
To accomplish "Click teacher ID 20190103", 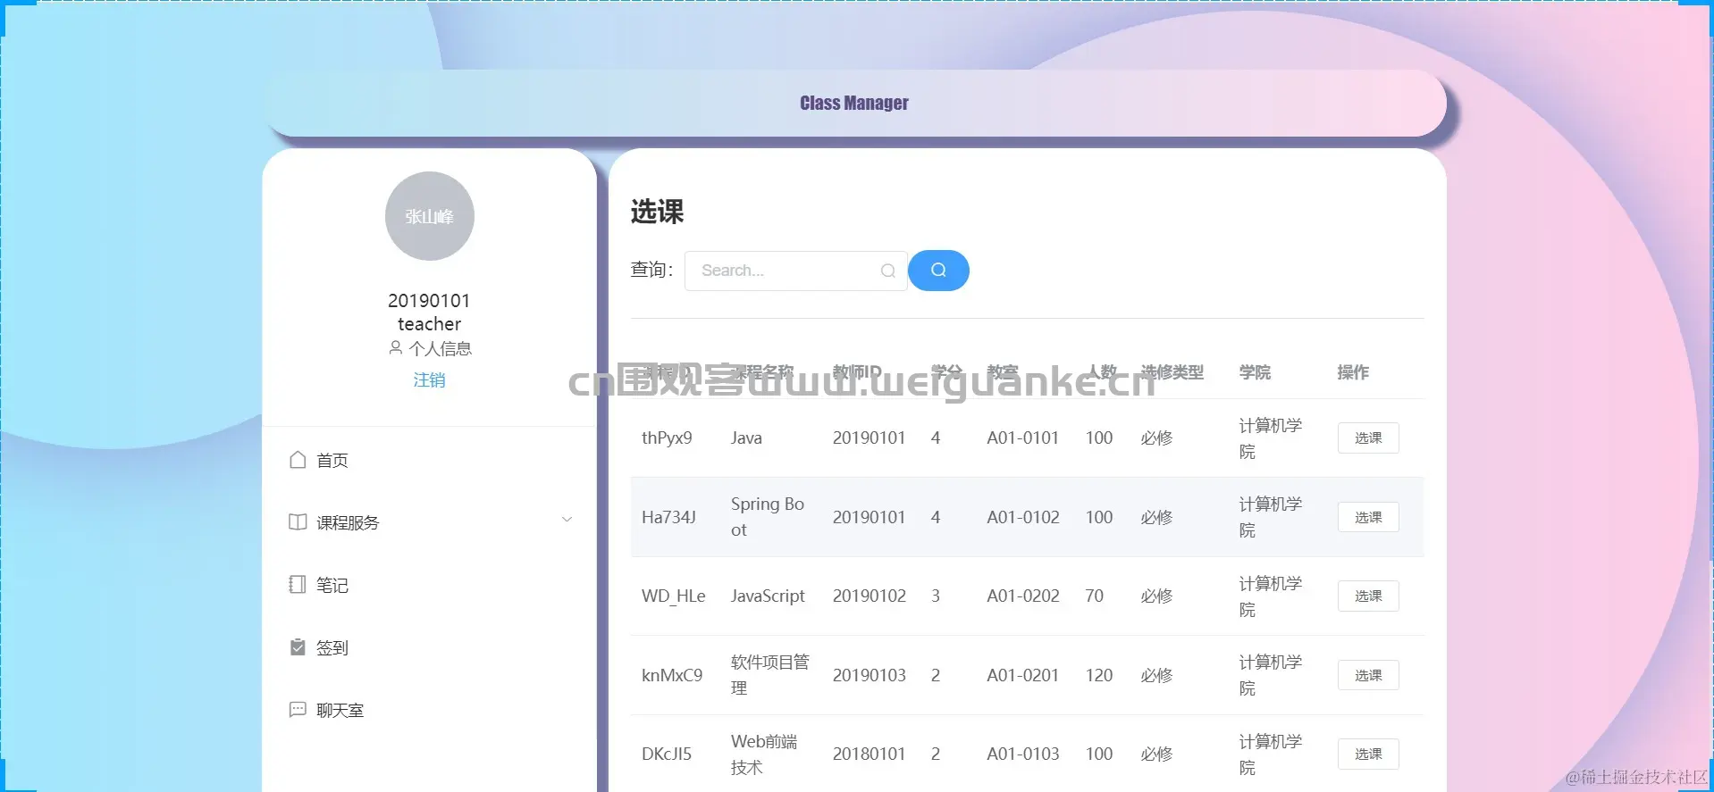I will point(870,675).
